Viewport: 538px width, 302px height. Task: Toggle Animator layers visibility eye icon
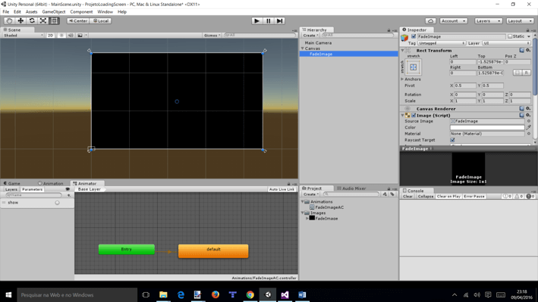[x=68, y=189]
